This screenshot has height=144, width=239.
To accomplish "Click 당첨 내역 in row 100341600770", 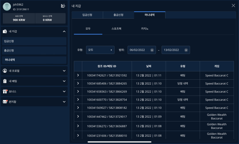I will pyautogui.click(x=183, y=100).
